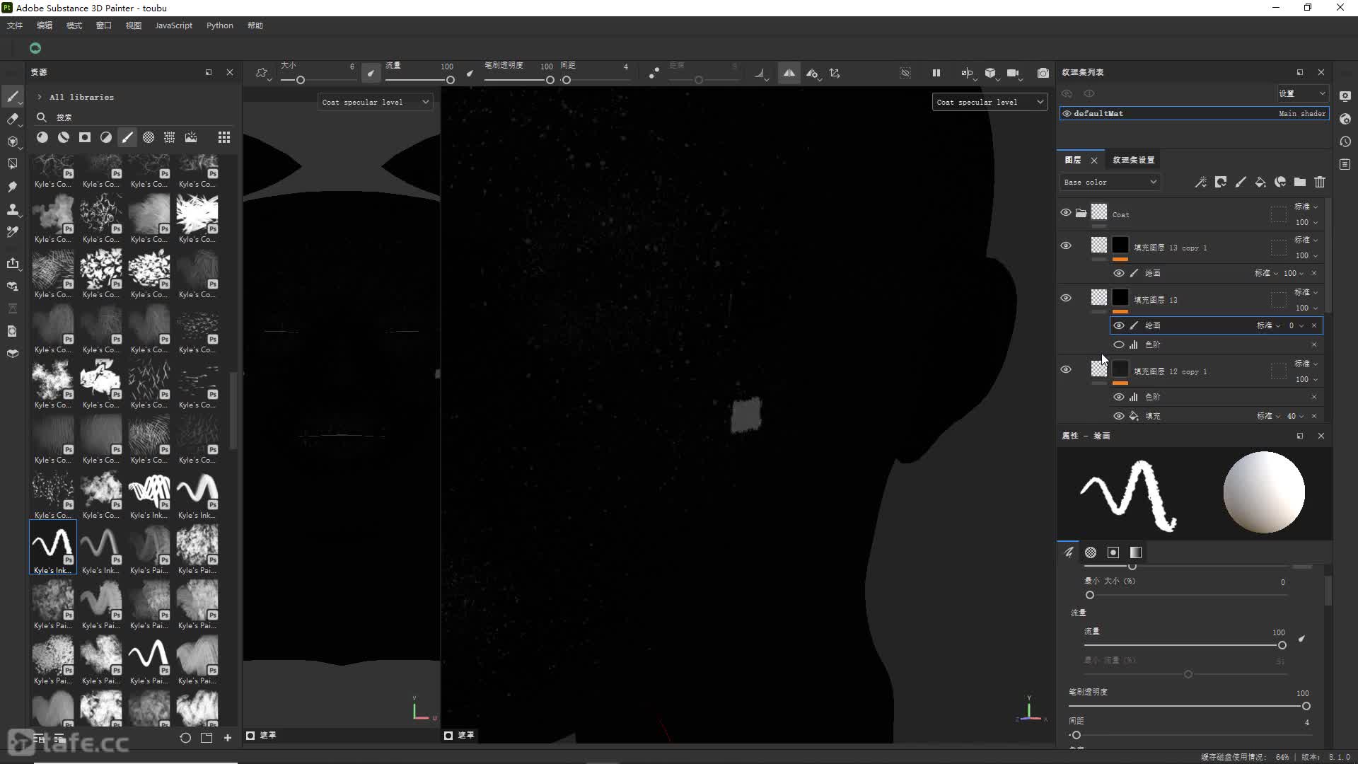This screenshot has height=764, width=1358.
Task: Toggle visibility of Coat folder layer
Action: point(1066,213)
